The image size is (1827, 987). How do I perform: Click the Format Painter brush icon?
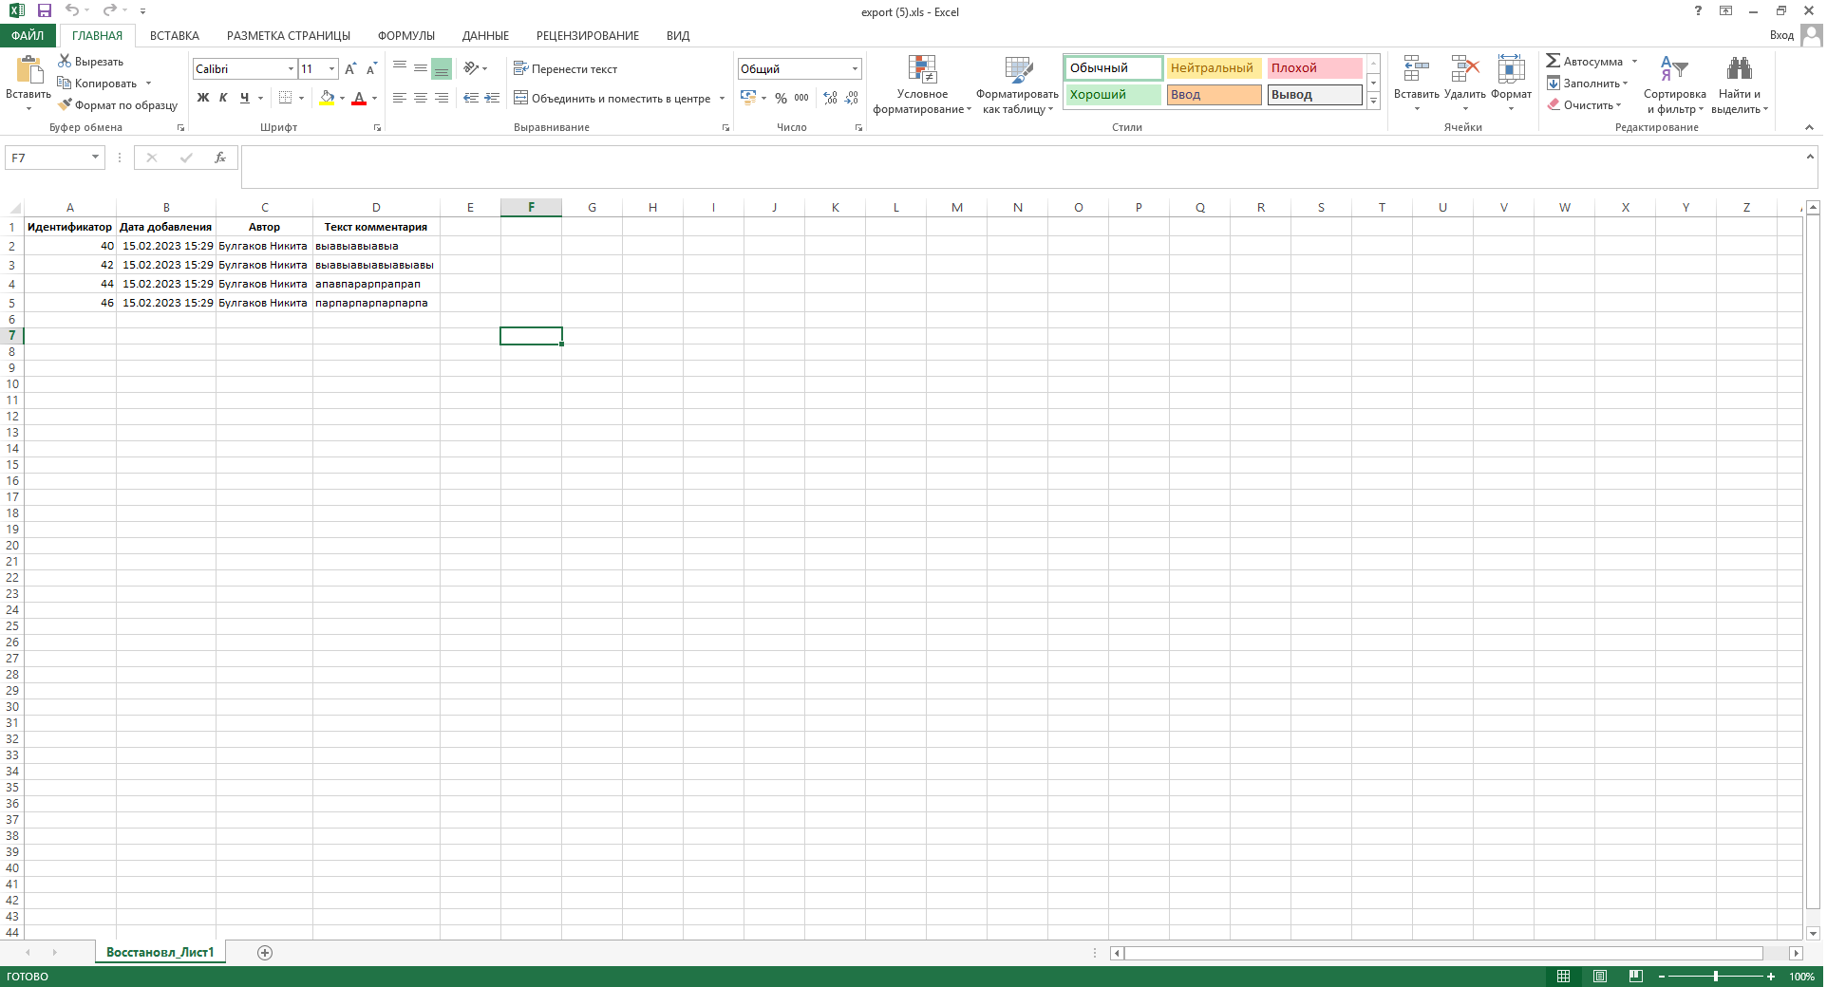click(65, 105)
